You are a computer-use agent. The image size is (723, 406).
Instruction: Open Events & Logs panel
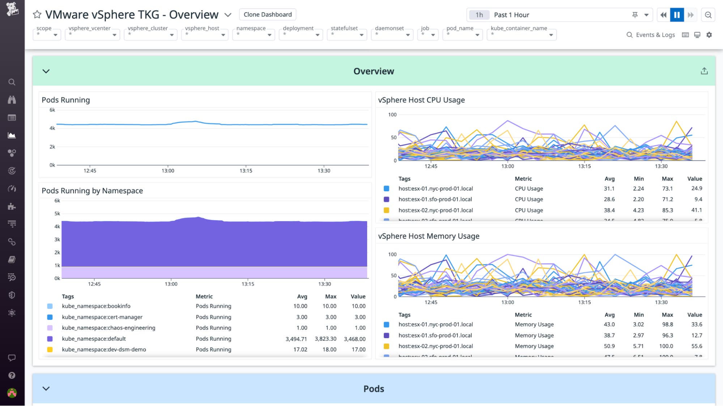click(x=650, y=35)
